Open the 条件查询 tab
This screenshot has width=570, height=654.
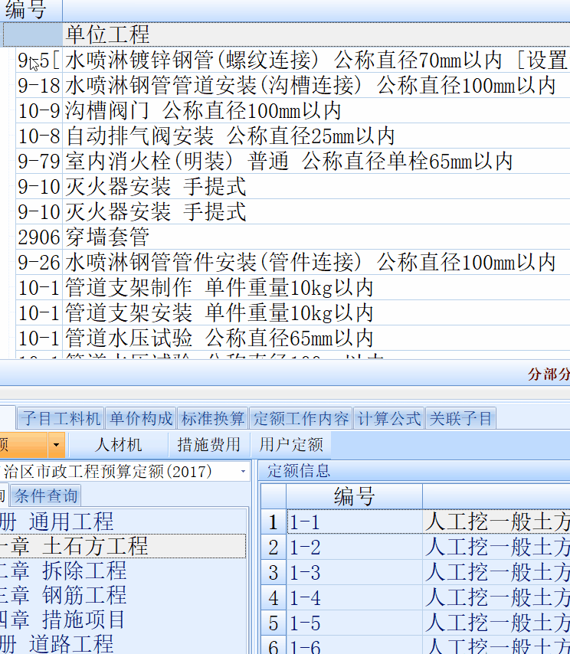coord(45,495)
